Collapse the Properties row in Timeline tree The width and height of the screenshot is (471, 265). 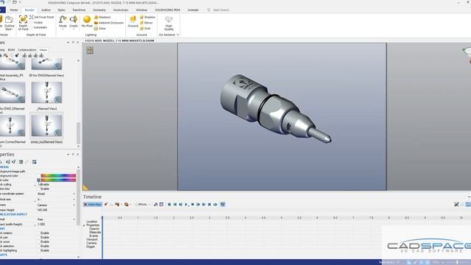85,225
